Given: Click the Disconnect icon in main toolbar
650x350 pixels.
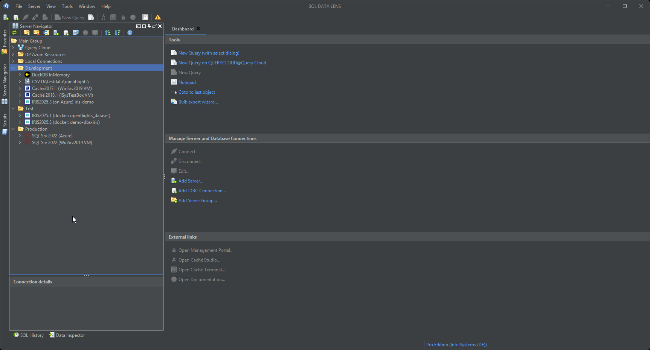Looking at the screenshot, I should (x=35, y=17).
